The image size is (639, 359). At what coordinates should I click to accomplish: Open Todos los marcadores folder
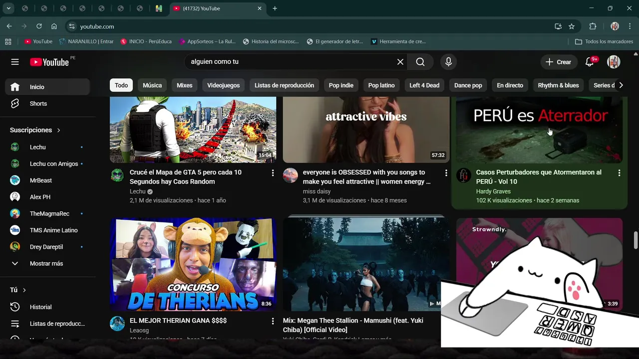pyautogui.click(x=604, y=41)
